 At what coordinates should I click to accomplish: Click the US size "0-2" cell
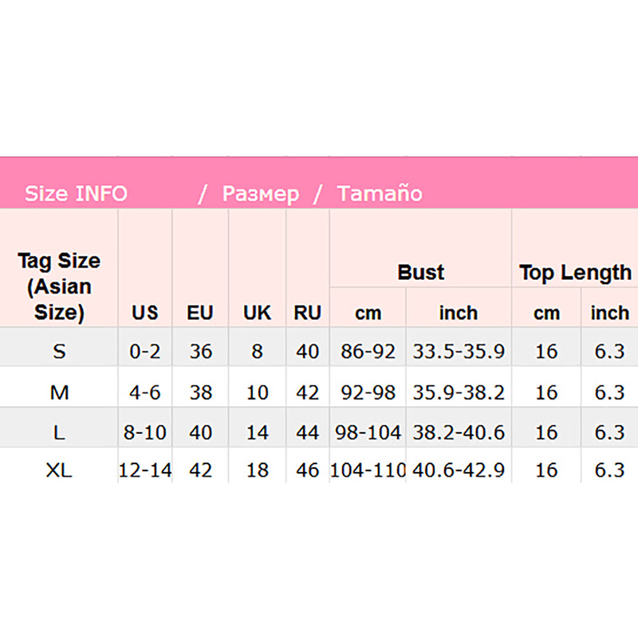(145, 352)
